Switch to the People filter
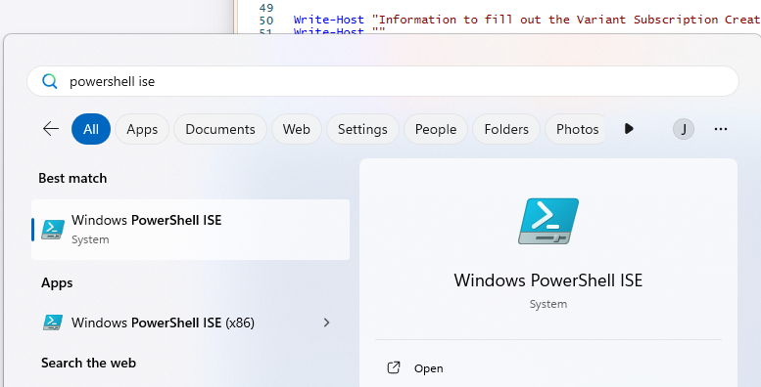 point(435,129)
